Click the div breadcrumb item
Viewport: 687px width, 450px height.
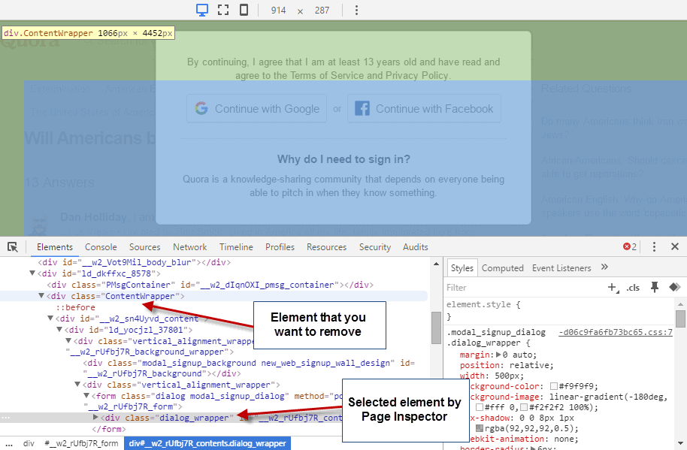[29, 443]
